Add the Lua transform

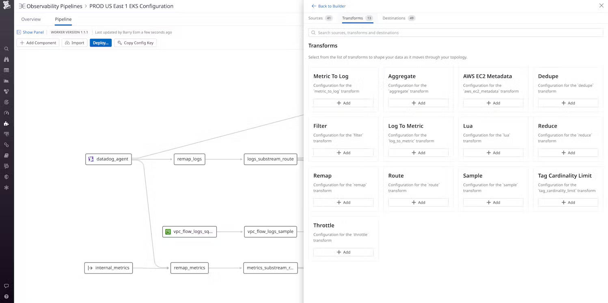[x=493, y=153]
